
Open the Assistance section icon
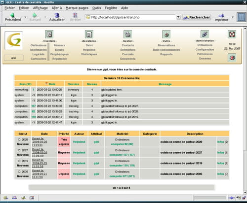click(89, 34)
